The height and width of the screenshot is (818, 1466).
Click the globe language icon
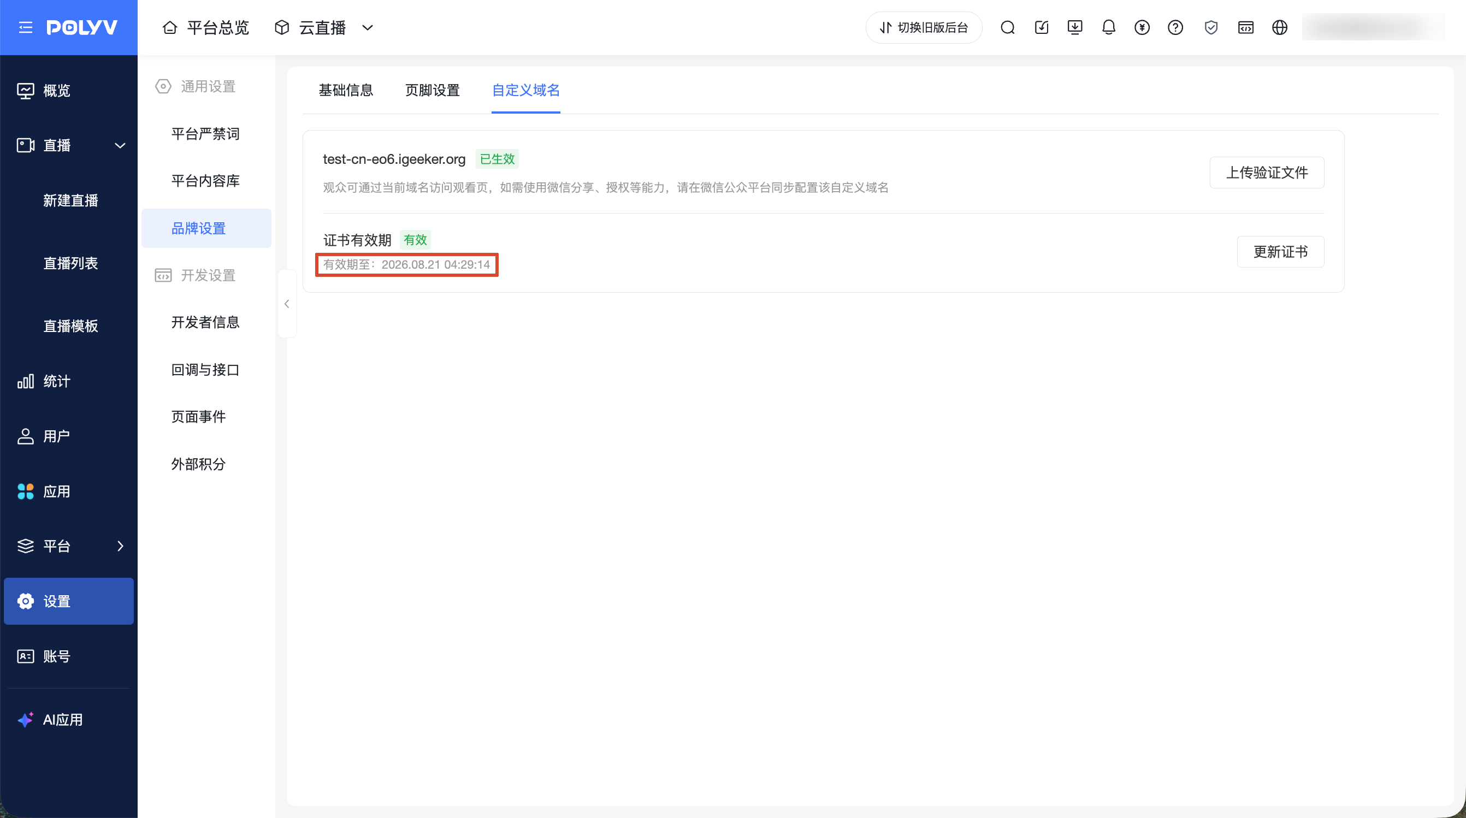tap(1280, 27)
